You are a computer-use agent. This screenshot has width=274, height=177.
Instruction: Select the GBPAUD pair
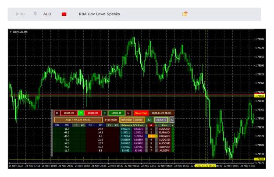point(164,136)
